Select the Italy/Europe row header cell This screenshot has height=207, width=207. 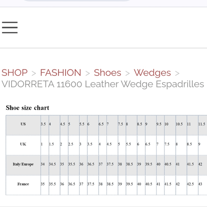23,165
